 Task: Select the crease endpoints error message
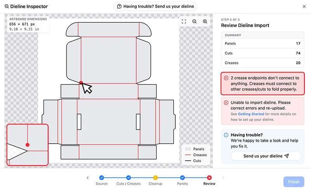click(x=263, y=83)
